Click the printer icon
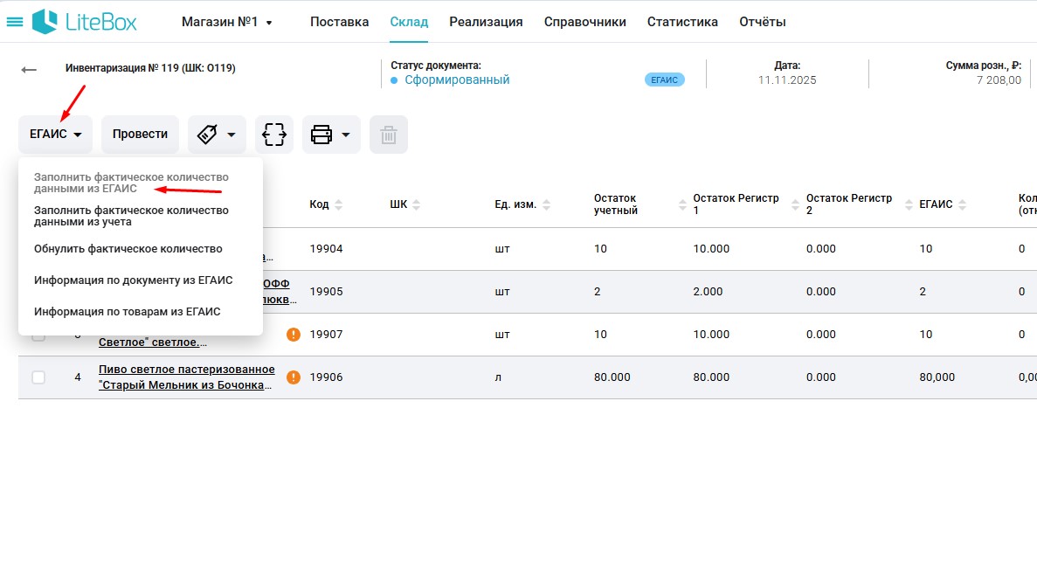This screenshot has height=581, width=1037. (x=321, y=135)
